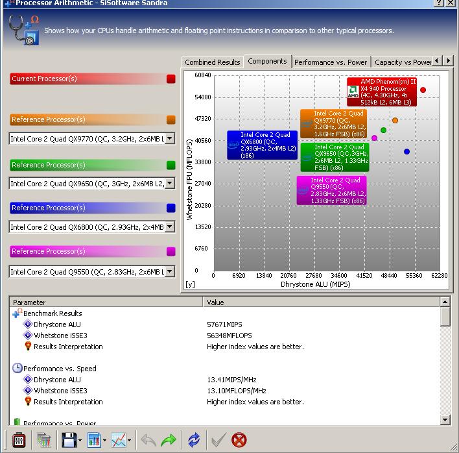Toggle the green Reference Processor color box
This screenshot has height=453, width=459.
[x=171, y=165]
